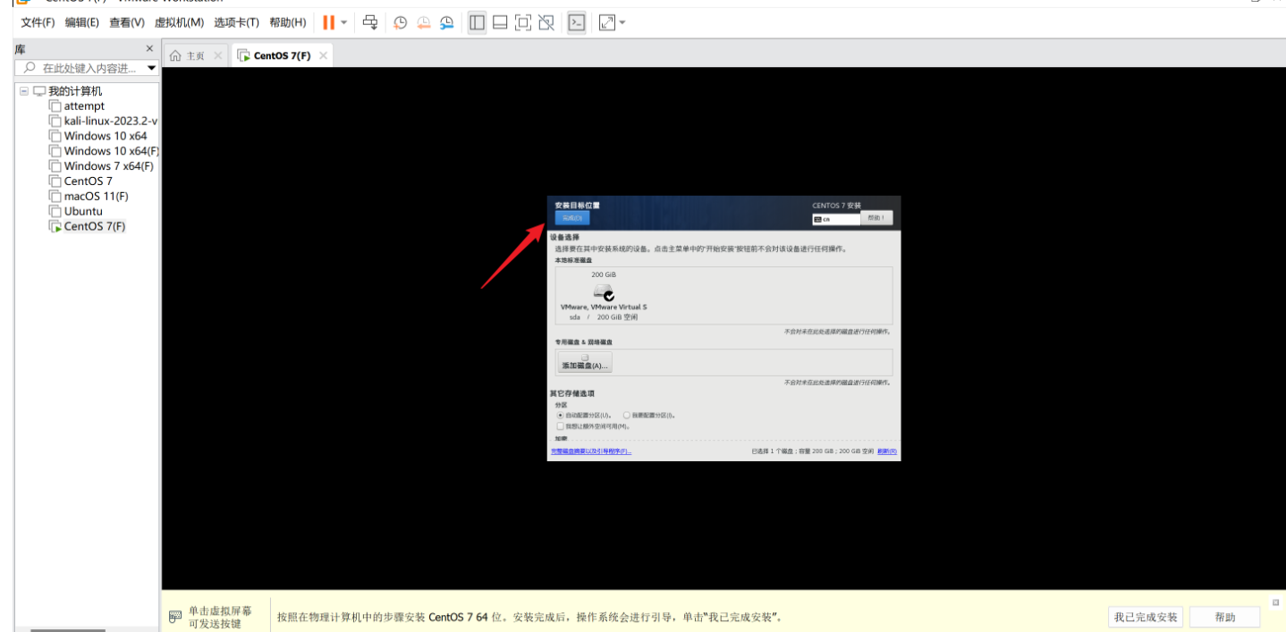Viewport: 1286px width, 632px height.
Task: Close the 库 library panel
Action: (x=149, y=48)
